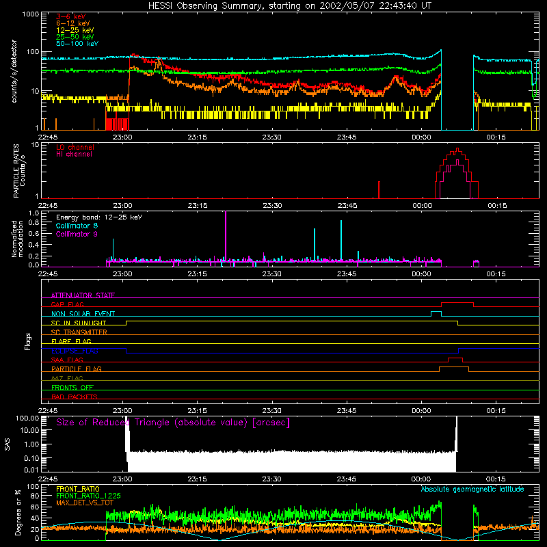Click the FRONTS_OFF flag label
This screenshot has width=547, height=547.
click(72, 387)
